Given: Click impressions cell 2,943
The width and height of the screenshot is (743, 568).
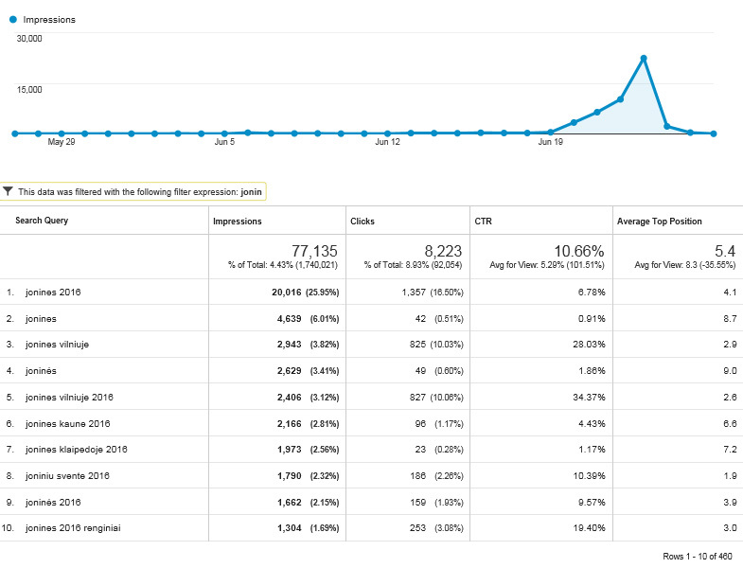Looking at the screenshot, I should [x=290, y=345].
